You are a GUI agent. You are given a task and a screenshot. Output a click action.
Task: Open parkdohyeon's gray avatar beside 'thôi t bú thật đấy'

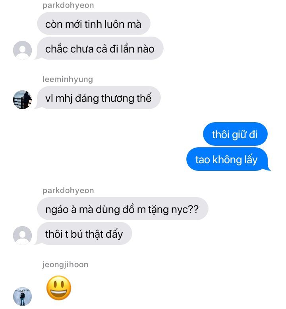22,235
